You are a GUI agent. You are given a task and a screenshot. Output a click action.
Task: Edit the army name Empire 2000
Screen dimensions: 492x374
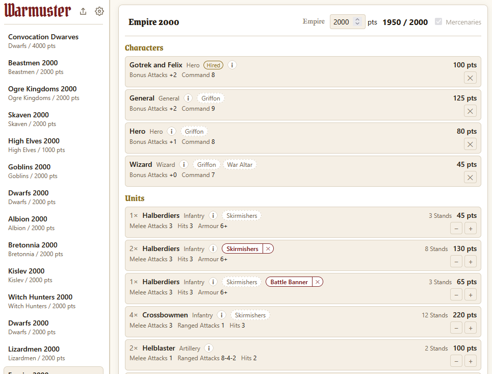pyautogui.click(x=154, y=22)
